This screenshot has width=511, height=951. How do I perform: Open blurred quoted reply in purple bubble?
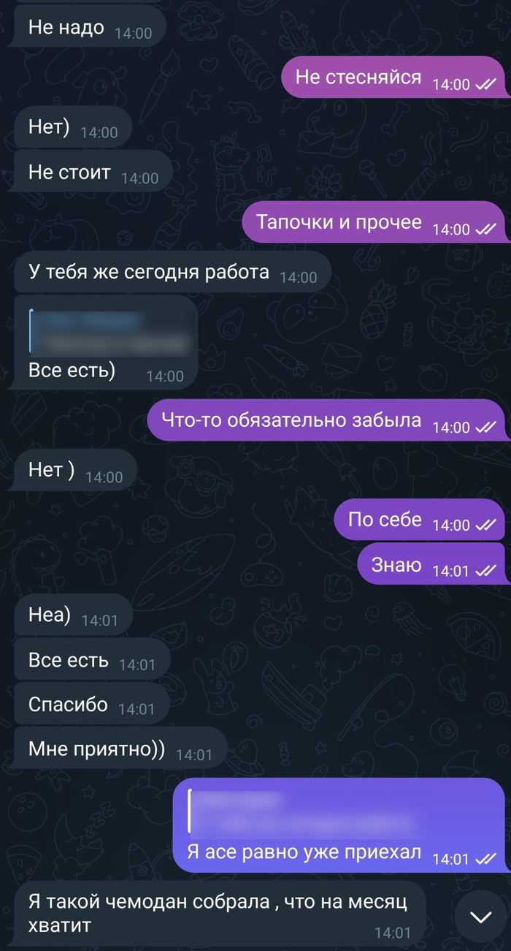coord(308,811)
